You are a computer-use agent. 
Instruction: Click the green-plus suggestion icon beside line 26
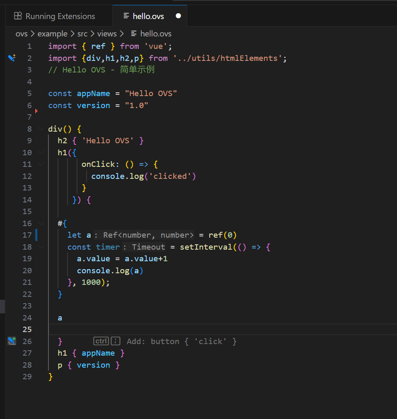12,341
